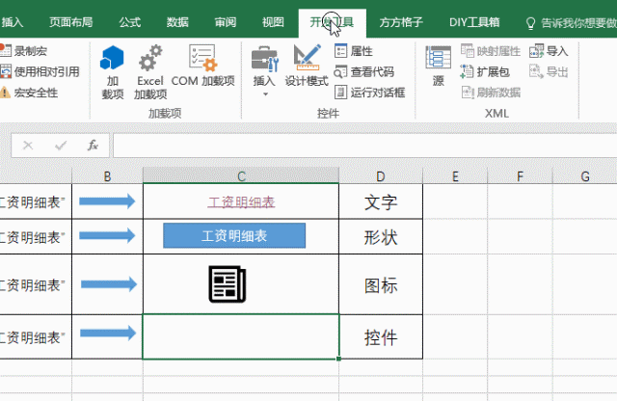
Task: Open the XML 源 source pane
Action: coord(439,67)
